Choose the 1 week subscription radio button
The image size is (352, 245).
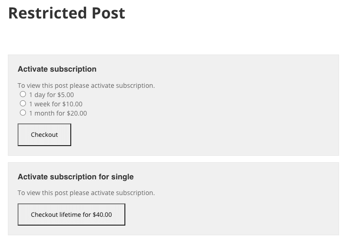pos(23,104)
